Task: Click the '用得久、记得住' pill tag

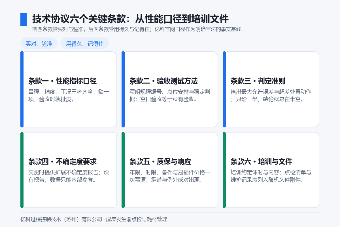Action: 85,44
